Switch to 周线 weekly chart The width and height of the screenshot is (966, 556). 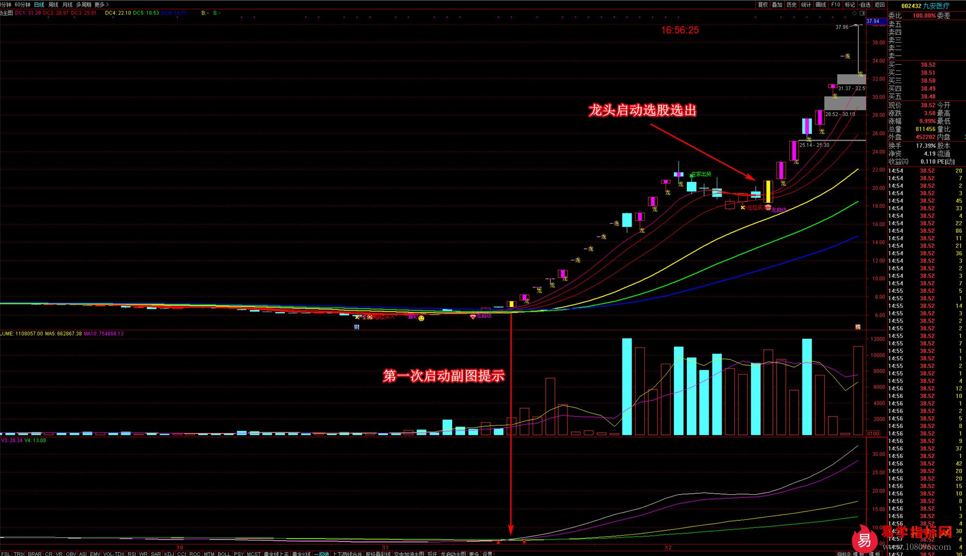53,4
